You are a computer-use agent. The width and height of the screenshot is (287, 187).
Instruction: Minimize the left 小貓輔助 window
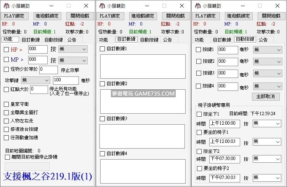(51, 6)
